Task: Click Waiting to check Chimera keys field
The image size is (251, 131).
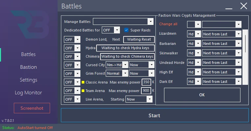Action: 127,57
